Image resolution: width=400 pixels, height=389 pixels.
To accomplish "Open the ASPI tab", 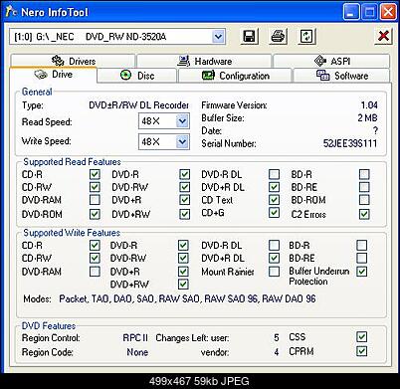I will 331,61.
